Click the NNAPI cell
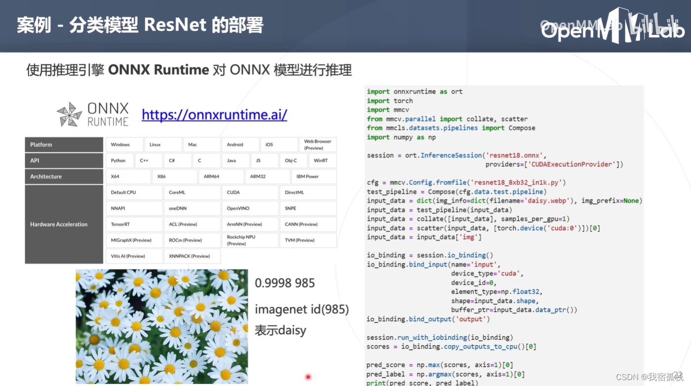This screenshot has width=691, height=386. 134,209
